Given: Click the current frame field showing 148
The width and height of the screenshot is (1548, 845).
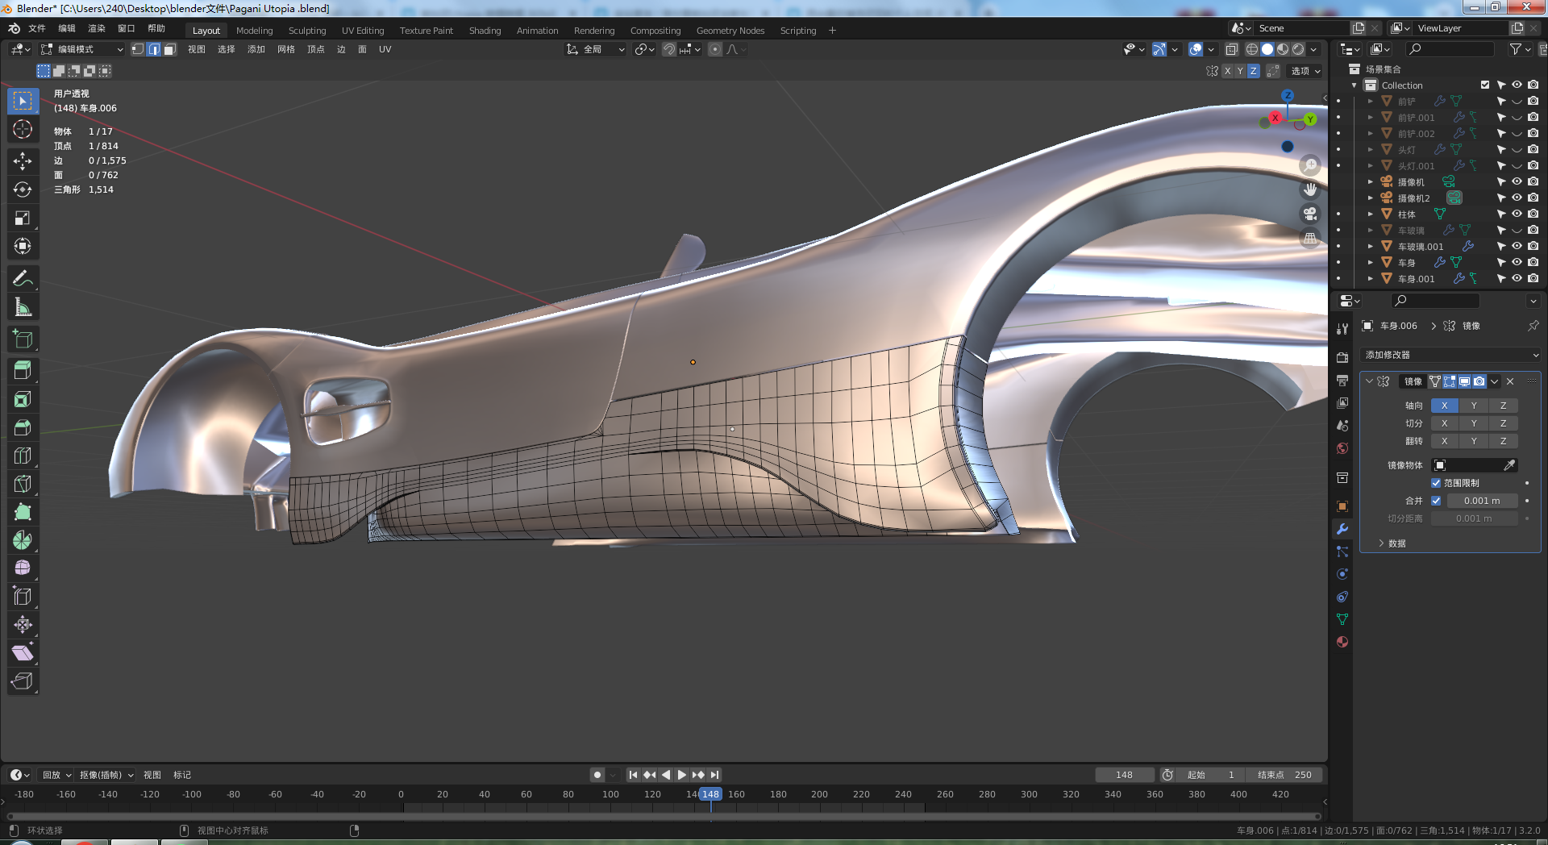Looking at the screenshot, I should pos(1124,775).
